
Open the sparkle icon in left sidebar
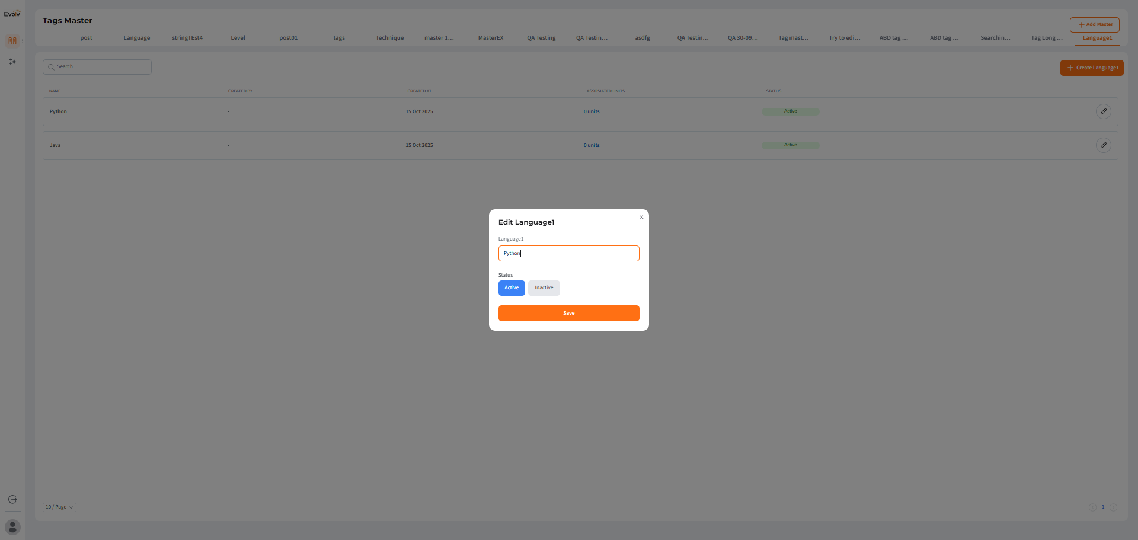click(x=12, y=62)
